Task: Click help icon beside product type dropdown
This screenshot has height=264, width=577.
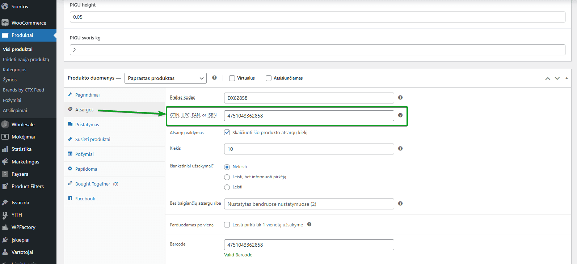Action: (214, 78)
